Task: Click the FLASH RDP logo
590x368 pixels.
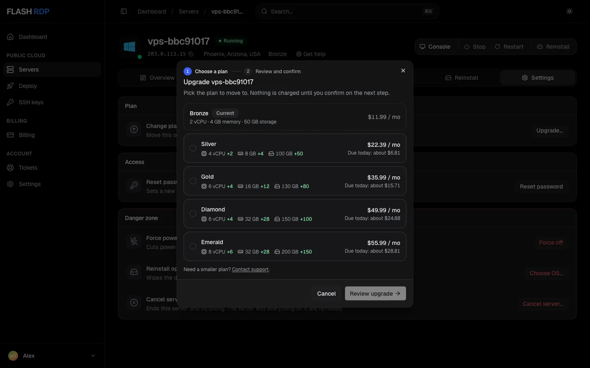Action: click(28, 11)
